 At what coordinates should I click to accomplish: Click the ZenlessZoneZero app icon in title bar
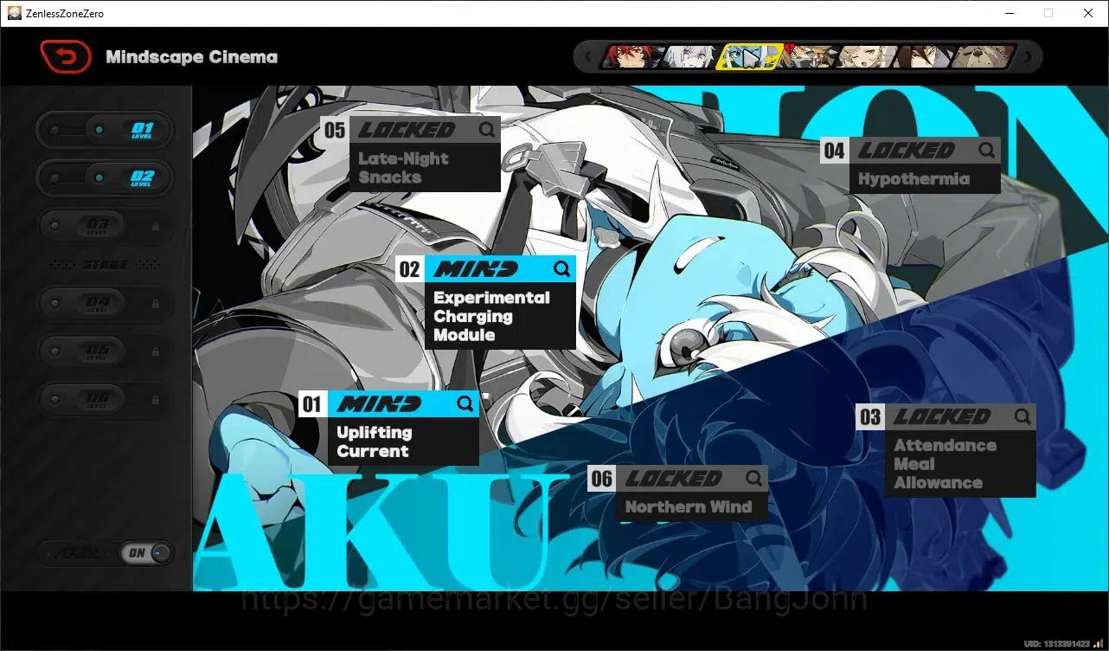coord(14,13)
